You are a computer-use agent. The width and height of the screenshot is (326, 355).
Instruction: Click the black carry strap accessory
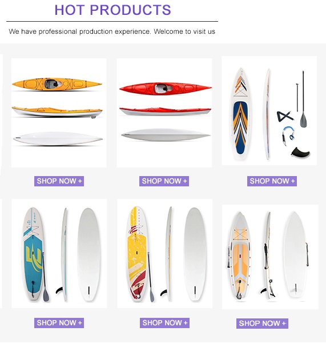click(x=285, y=116)
